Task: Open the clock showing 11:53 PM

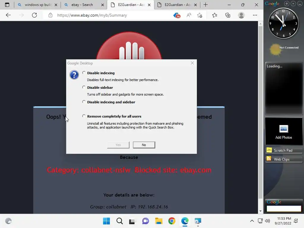Action: point(283,221)
